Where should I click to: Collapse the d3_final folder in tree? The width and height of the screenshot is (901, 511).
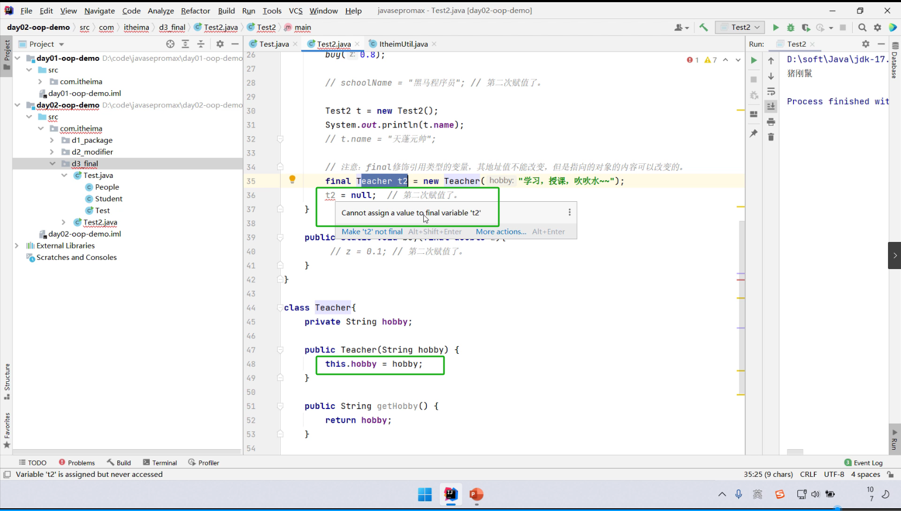53,163
